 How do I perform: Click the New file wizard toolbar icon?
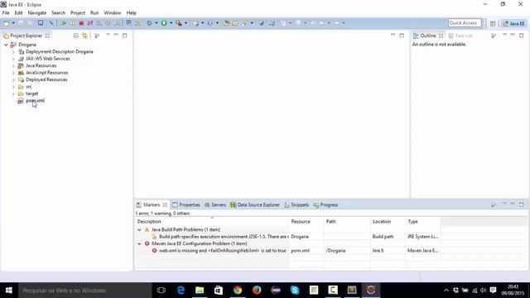click(6, 23)
